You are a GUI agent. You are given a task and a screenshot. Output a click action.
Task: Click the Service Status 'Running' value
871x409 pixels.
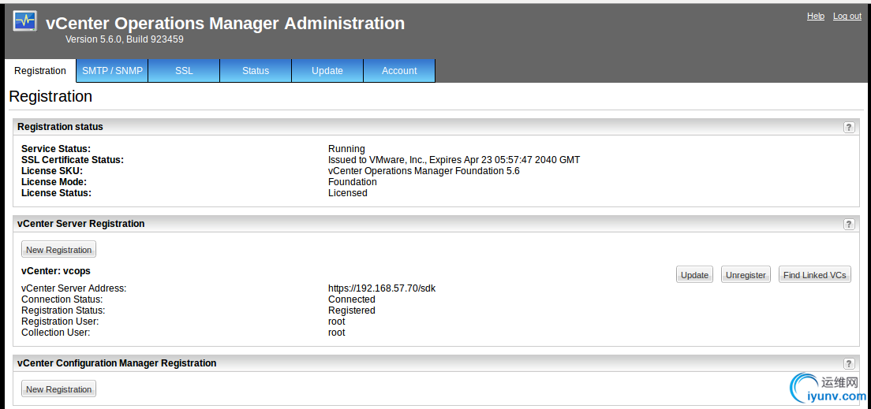346,149
